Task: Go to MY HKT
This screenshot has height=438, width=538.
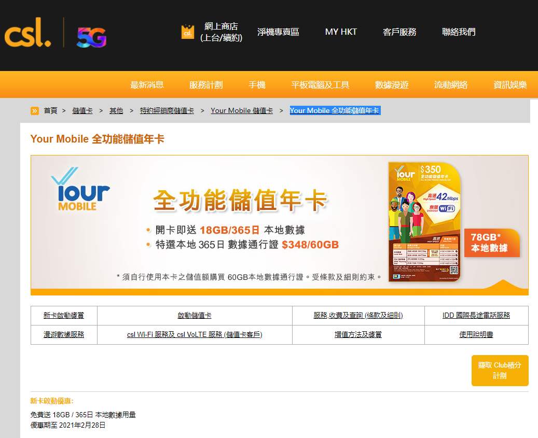Action: (341, 32)
